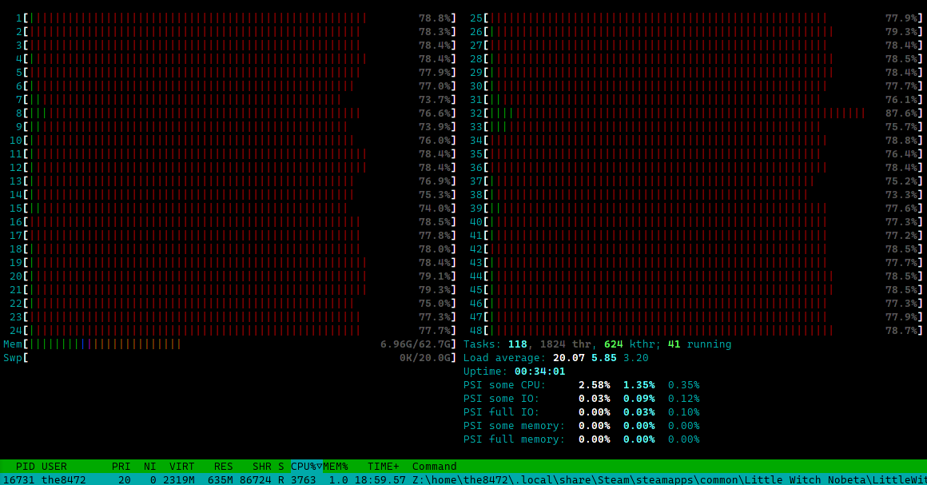927x485 pixels.
Task: Click CPU 1 usage bar at 78.8%
Action: pyautogui.click(x=237, y=18)
